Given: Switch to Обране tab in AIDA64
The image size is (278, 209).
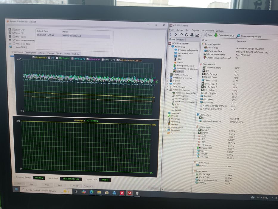Looking at the screenshot, I should pos(181,39).
